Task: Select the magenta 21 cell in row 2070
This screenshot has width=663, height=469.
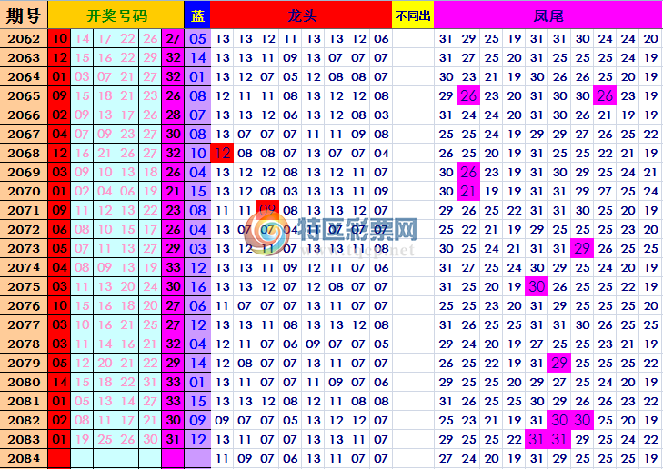Action: (469, 191)
